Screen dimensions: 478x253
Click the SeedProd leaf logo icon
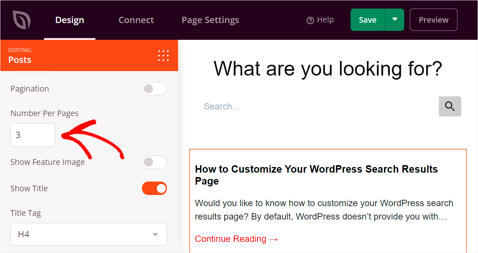[x=22, y=20]
